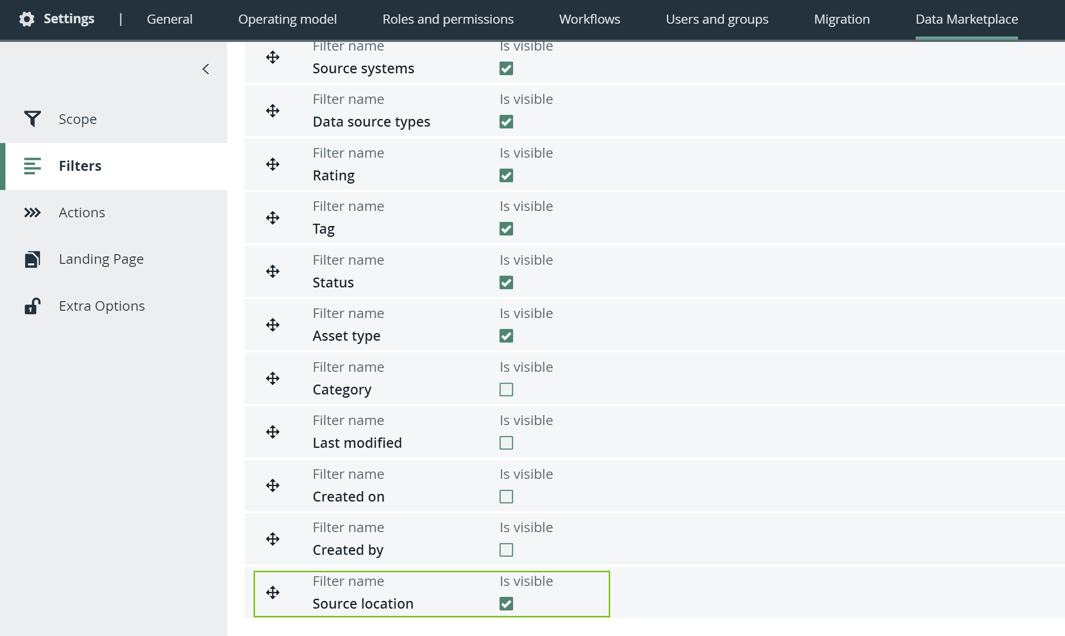Open the Migration settings tab

pyautogui.click(x=841, y=19)
